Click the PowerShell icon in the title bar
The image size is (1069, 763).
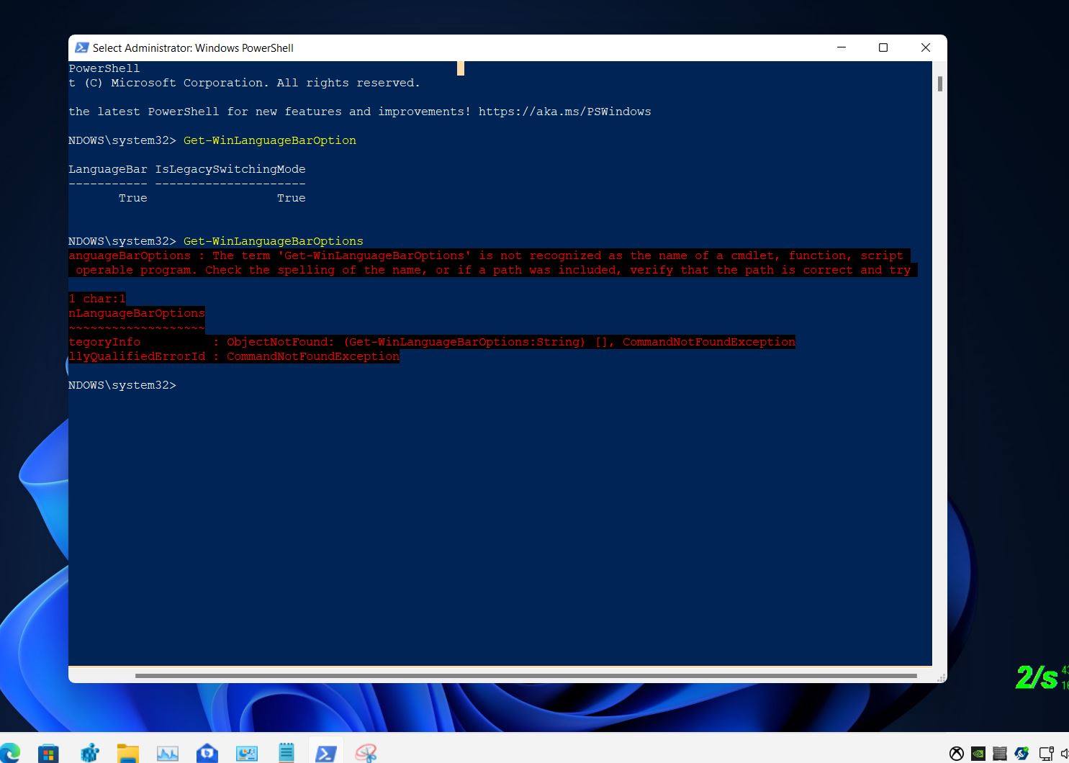81,48
